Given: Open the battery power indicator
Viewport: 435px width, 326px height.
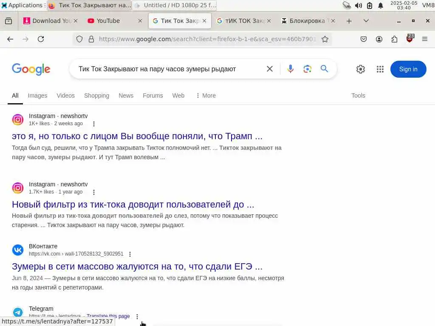Looking at the screenshot, I should (370, 5).
